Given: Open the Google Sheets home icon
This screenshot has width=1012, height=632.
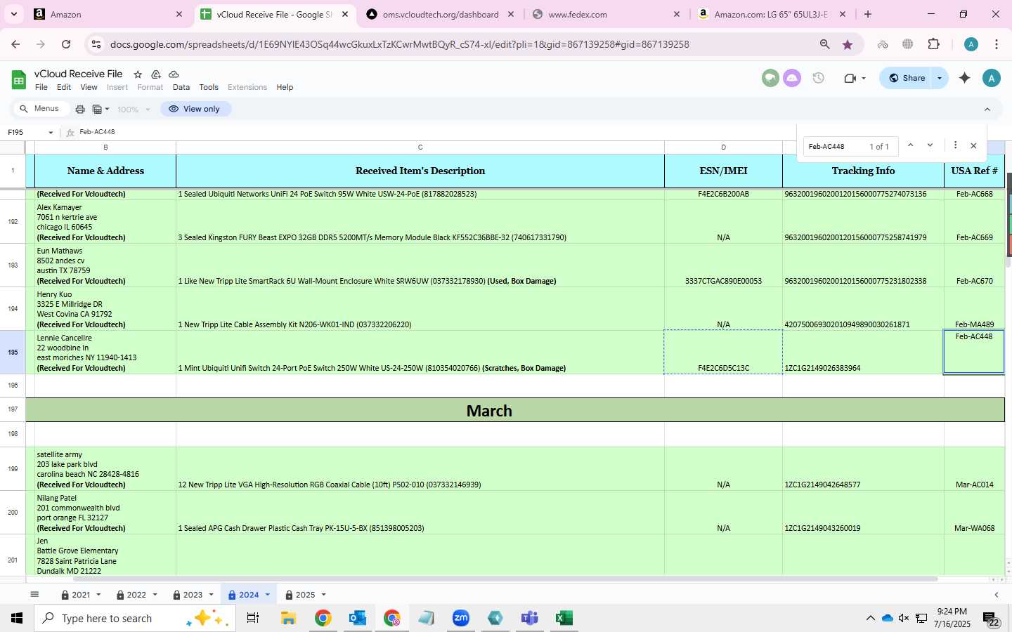Looking at the screenshot, I should coord(19,80).
